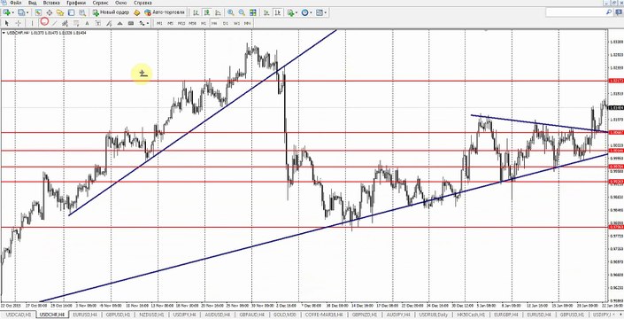Switch to the W1 timeframe
The width and height of the screenshot is (624, 319).
tap(236, 23)
